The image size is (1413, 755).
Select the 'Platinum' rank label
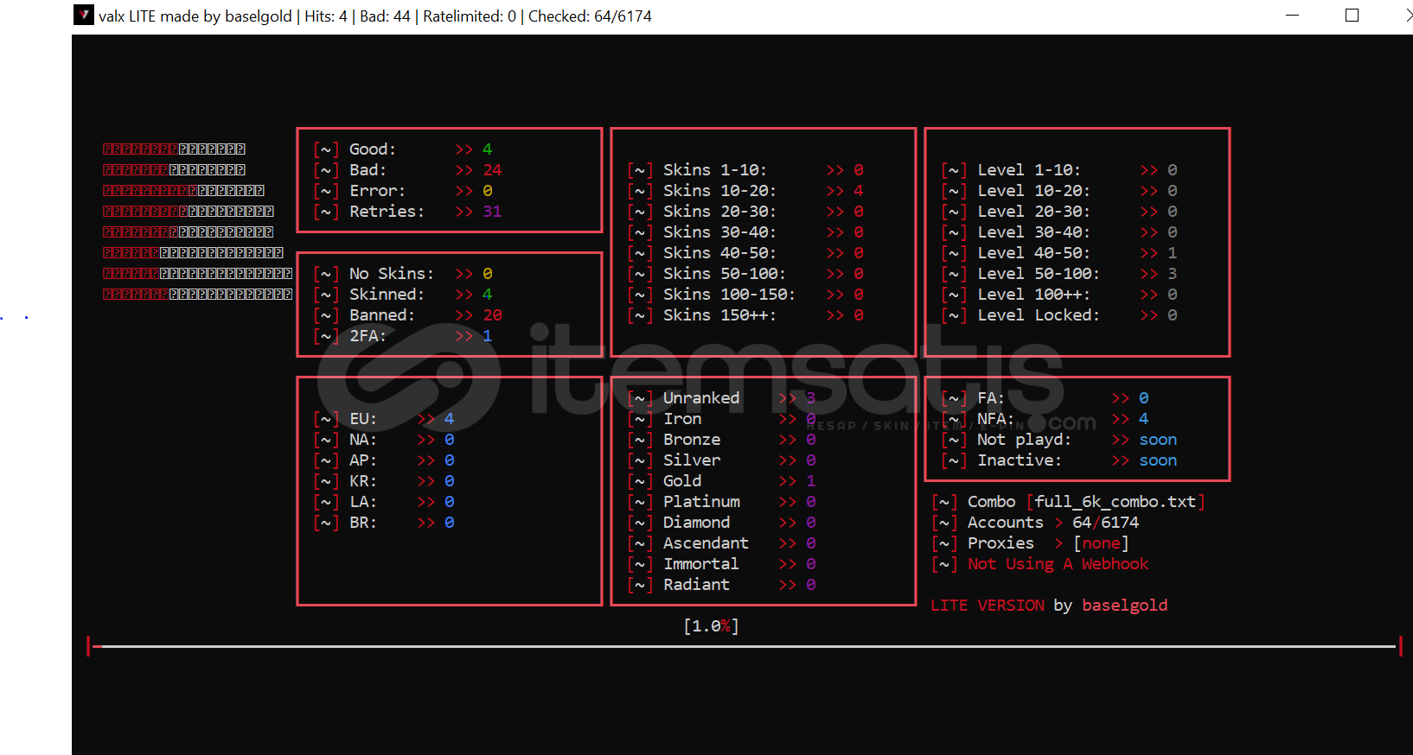(701, 502)
